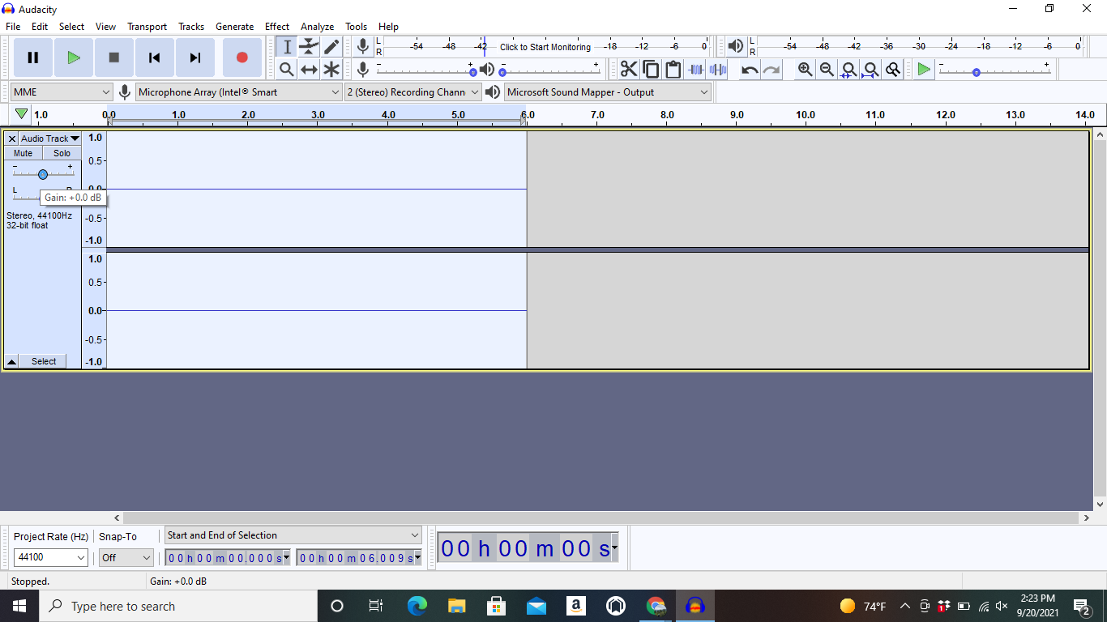Click the track's Select button
1107x622 pixels.
(43, 361)
